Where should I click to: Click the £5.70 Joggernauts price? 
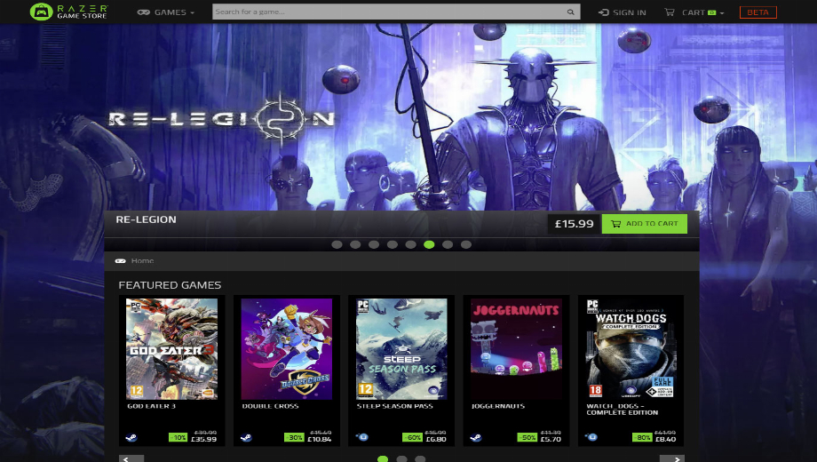(551, 440)
